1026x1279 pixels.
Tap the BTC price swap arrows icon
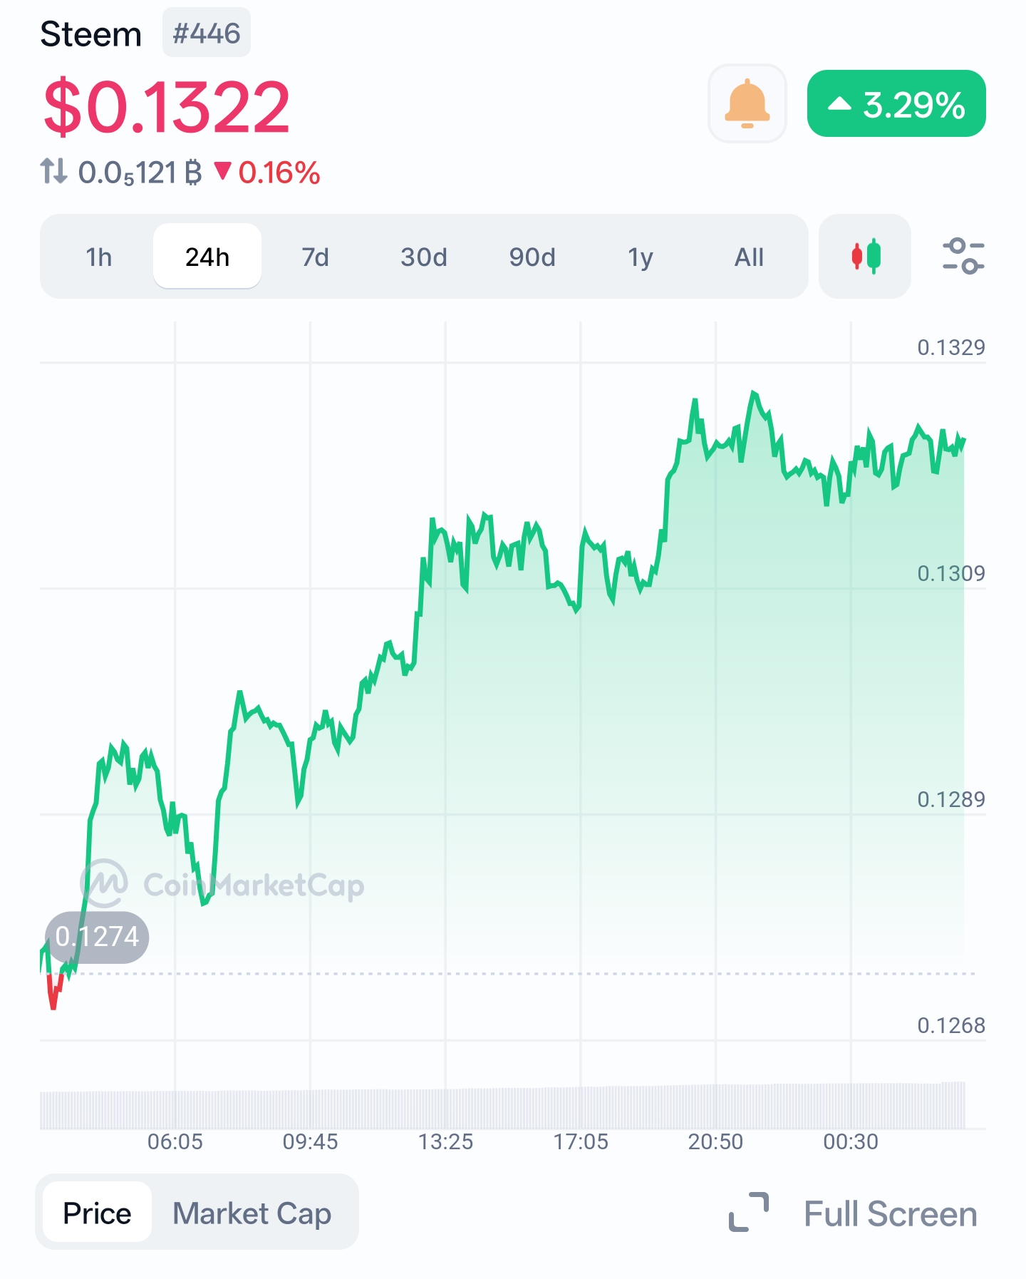[53, 172]
